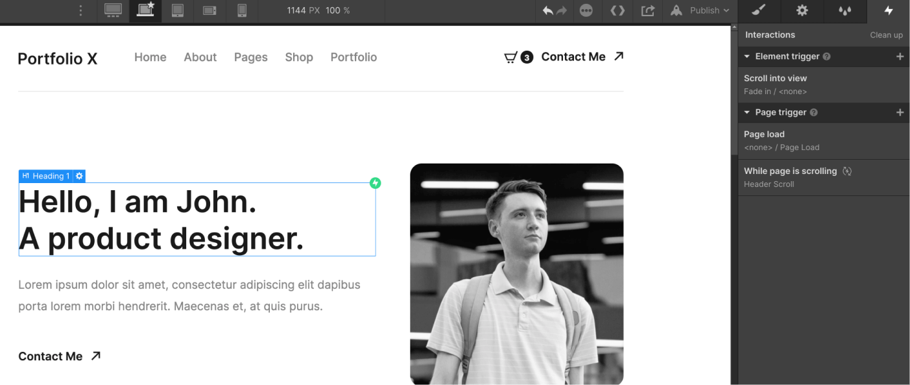Open the Style paintbrush panel

coord(758,10)
